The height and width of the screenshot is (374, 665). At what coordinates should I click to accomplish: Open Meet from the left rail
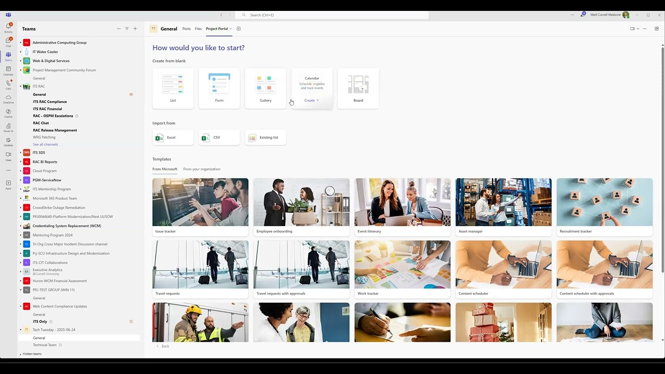pos(8,155)
